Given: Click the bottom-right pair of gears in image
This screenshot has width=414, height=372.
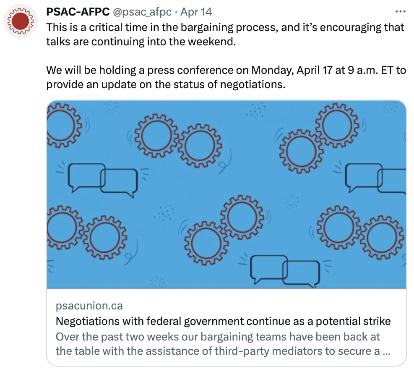Looking at the screenshot, I should 360,232.
